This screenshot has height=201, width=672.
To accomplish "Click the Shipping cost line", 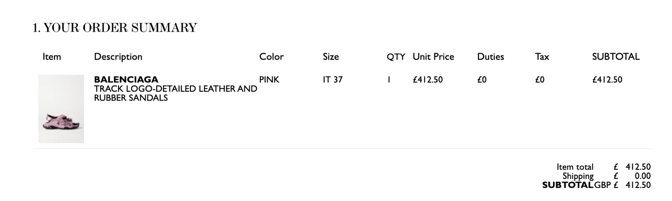I will [x=606, y=176].
